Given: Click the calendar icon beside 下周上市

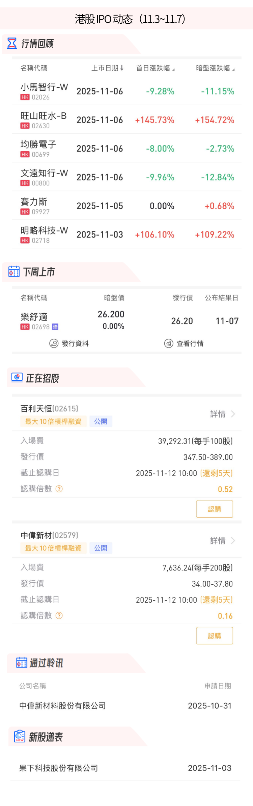Looking at the screenshot, I should pyautogui.click(x=14, y=271).
